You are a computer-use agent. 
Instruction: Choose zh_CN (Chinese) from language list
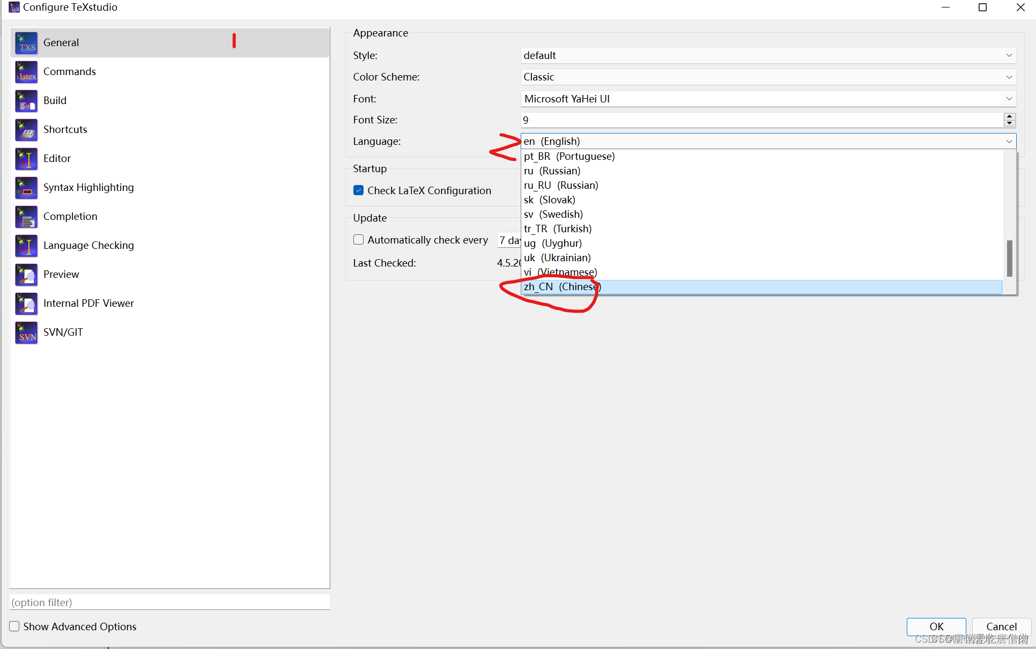click(x=563, y=287)
